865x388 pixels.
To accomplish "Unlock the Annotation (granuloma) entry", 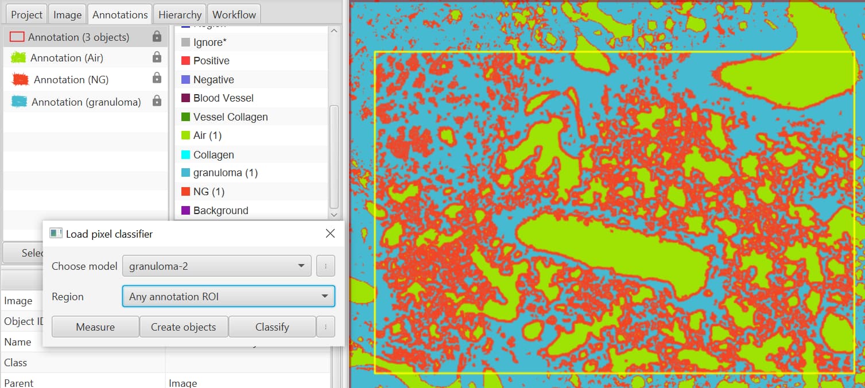I will [x=156, y=102].
